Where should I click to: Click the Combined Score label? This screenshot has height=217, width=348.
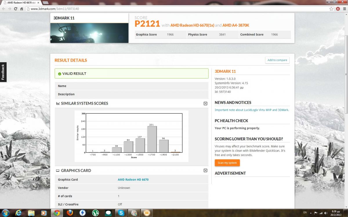click(x=252, y=34)
